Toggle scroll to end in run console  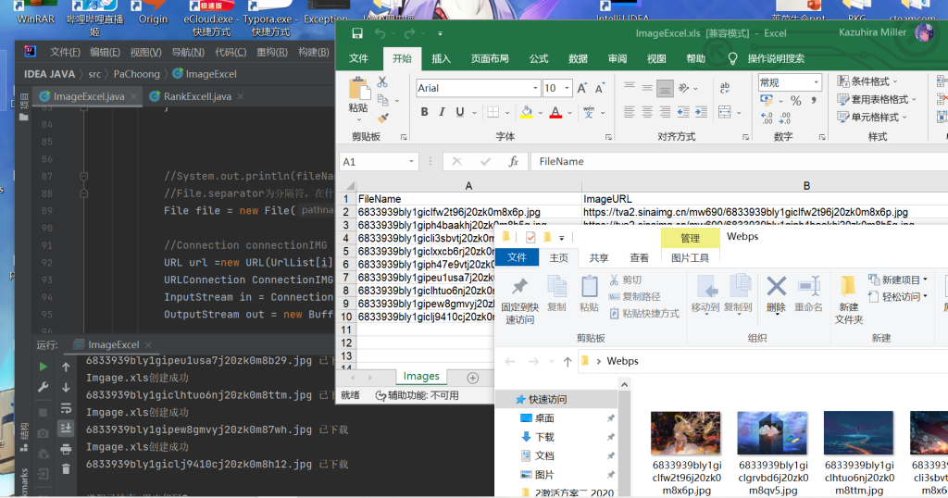pos(66,428)
